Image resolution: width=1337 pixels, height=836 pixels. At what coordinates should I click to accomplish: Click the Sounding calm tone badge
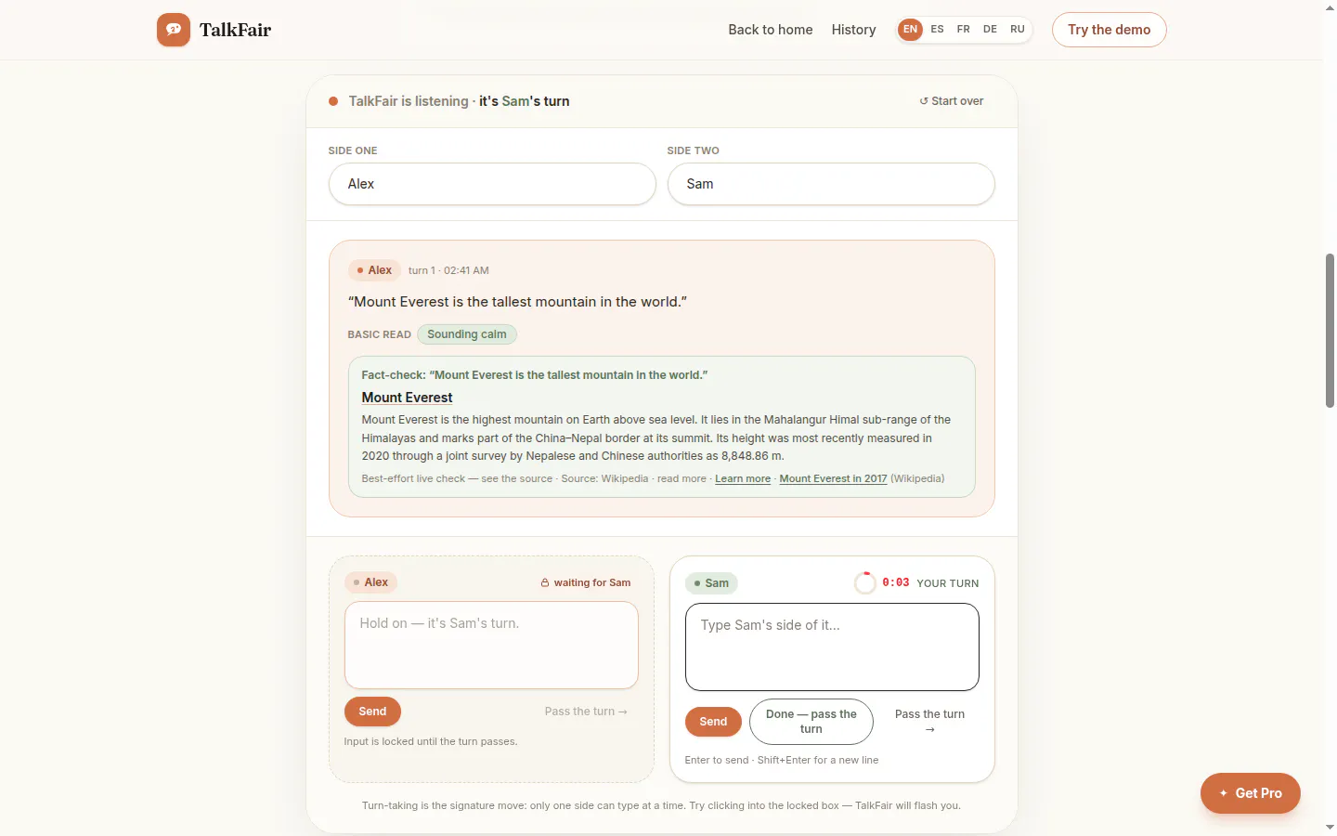pos(467,334)
